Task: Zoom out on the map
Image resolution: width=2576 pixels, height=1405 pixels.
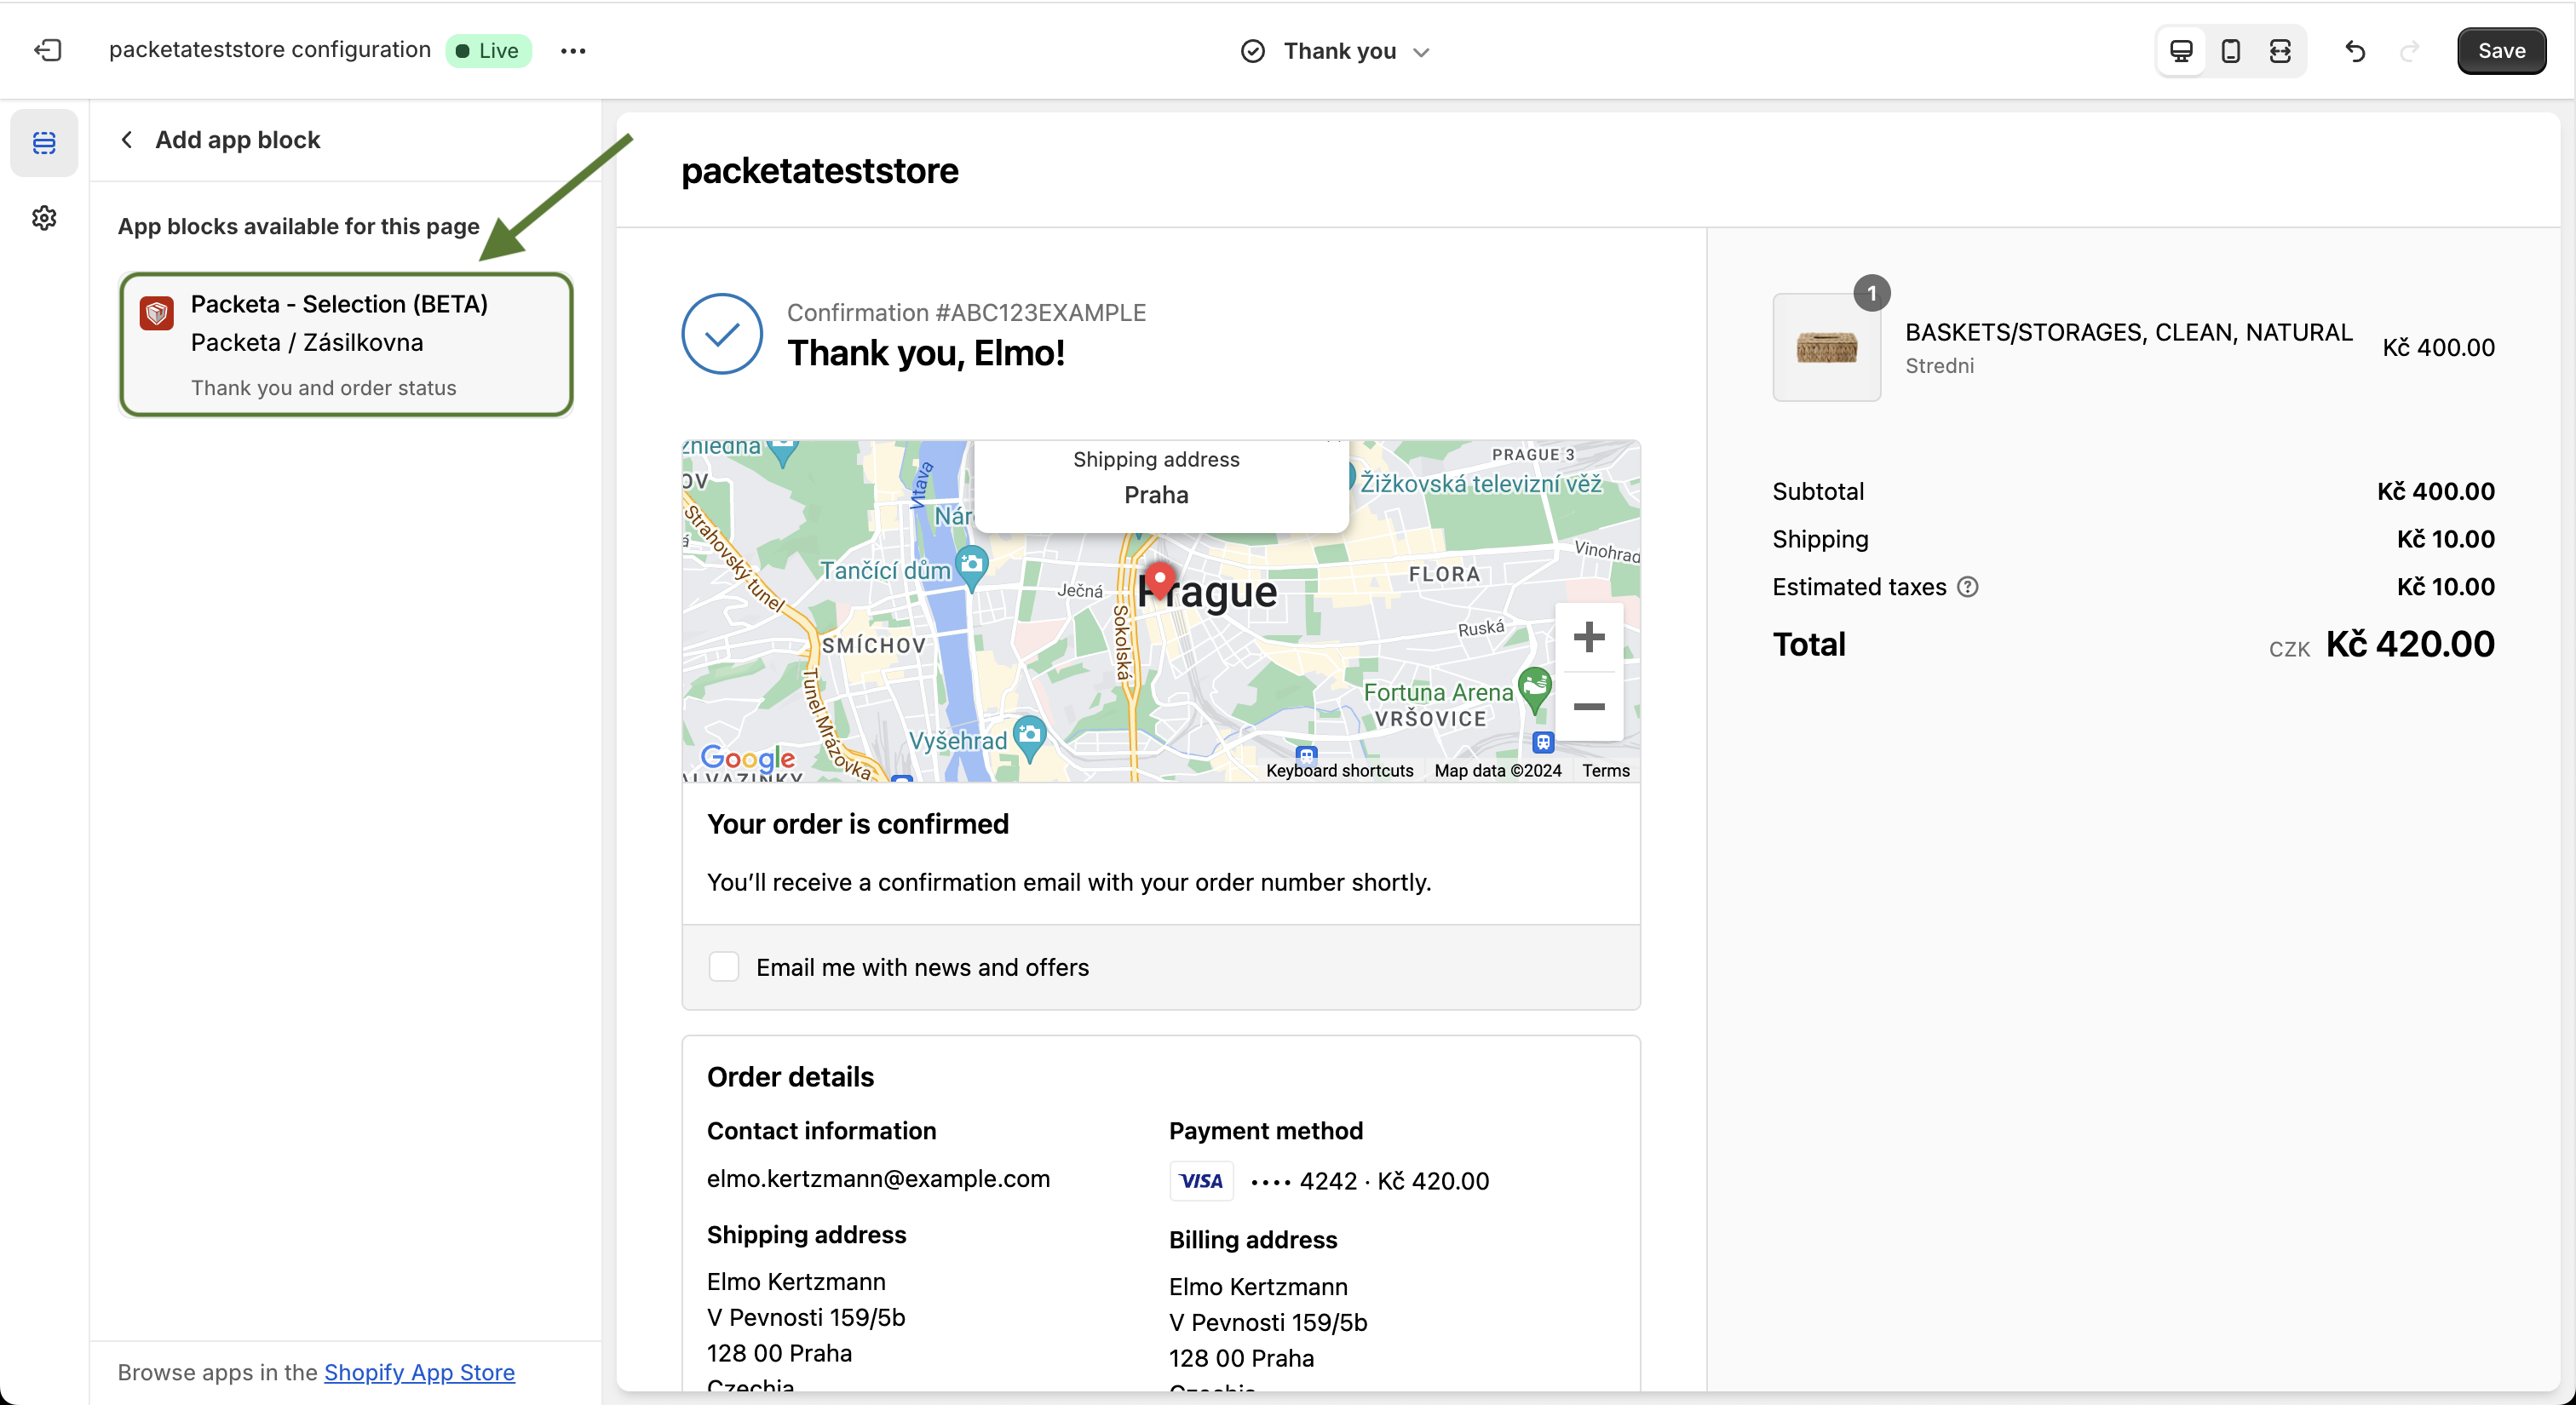Action: pos(1588,707)
